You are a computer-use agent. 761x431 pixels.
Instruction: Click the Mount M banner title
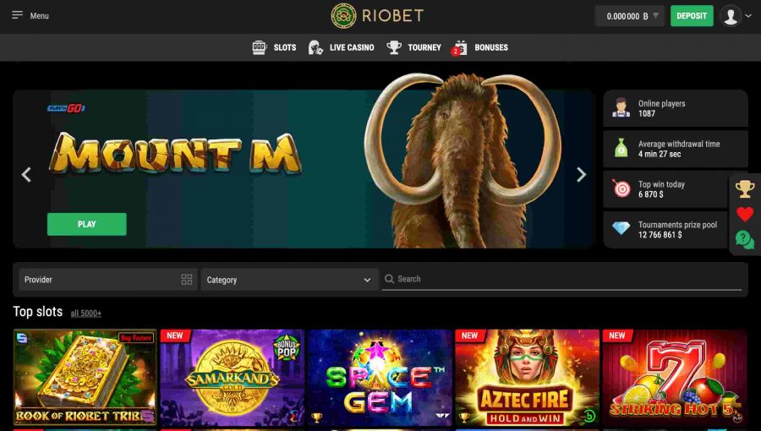(x=175, y=154)
